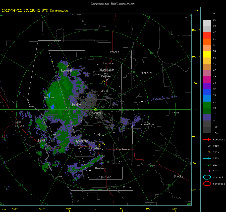The height and width of the screenshot is (212, 226).
Task: Click the Calgary city label
Action: coord(98,148)
